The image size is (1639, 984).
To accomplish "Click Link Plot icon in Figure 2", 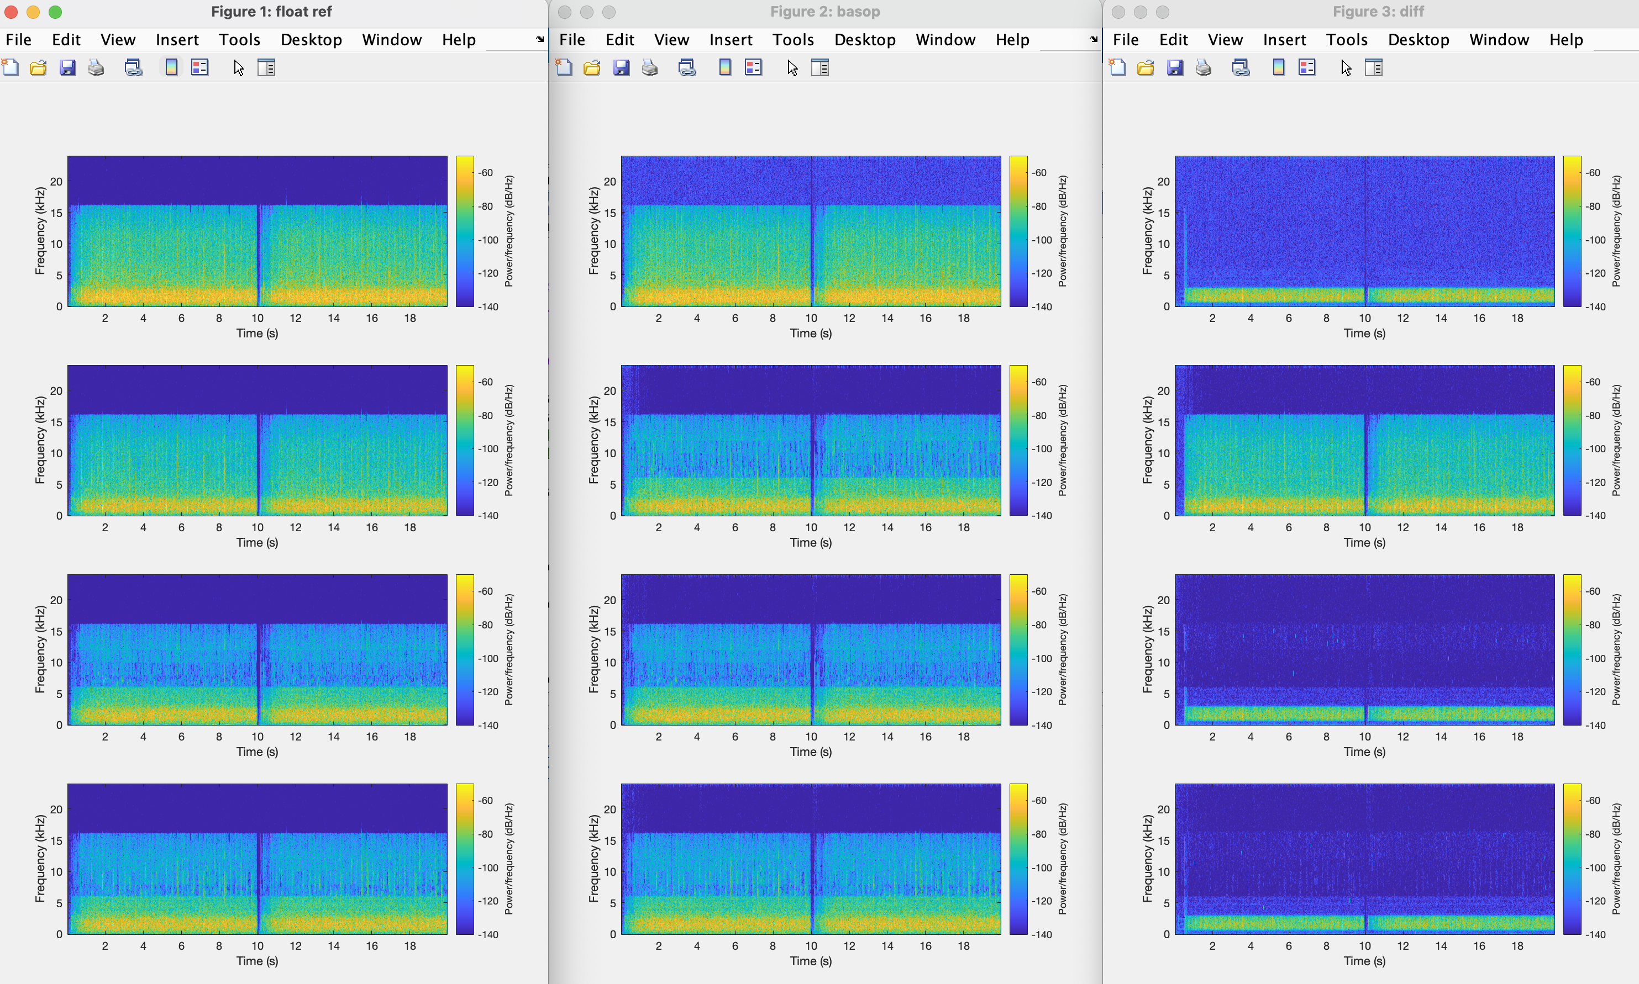I will [687, 67].
